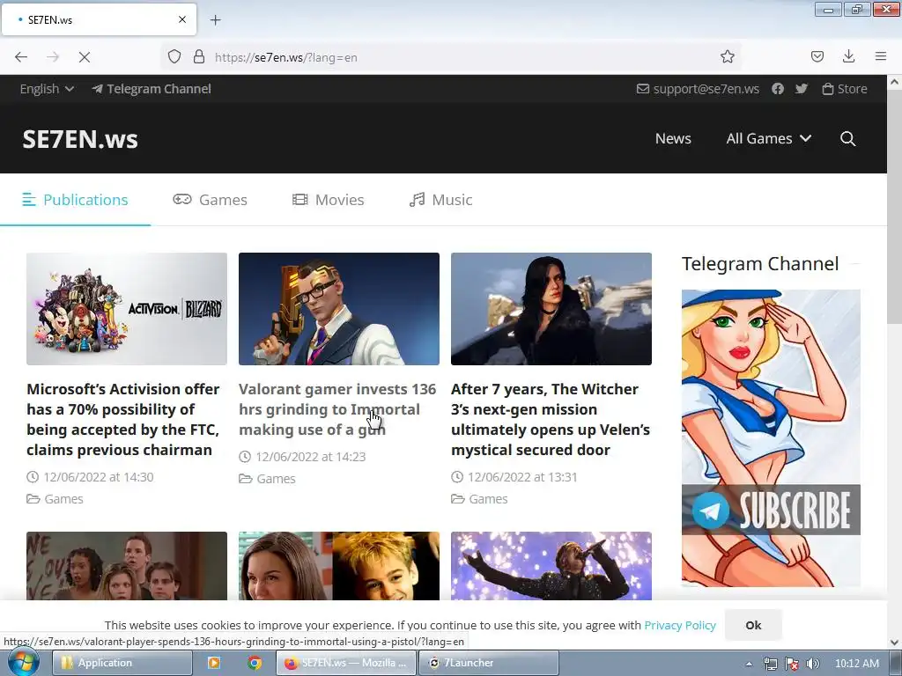Stop the page loading with X button
The width and height of the screenshot is (902, 676).
(x=84, y=57)
